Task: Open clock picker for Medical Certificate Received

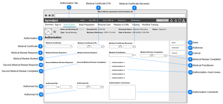Action: coord(134,47)
